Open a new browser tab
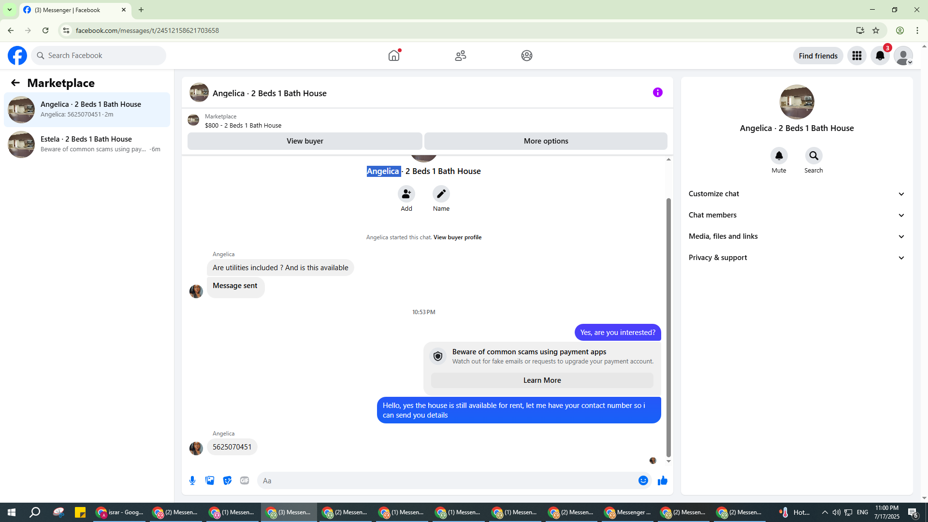 click(x=141, y=10)
